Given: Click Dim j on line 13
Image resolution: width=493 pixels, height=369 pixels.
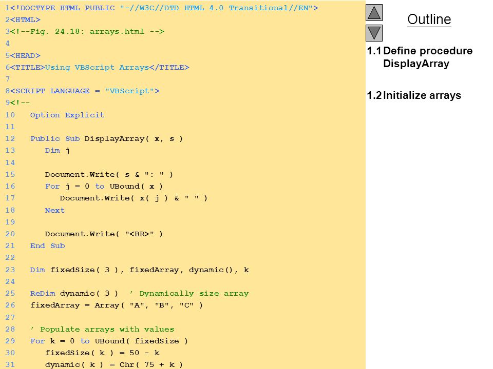Looking at the screenshot, I should pyautogui.click(x=57, y=151).
